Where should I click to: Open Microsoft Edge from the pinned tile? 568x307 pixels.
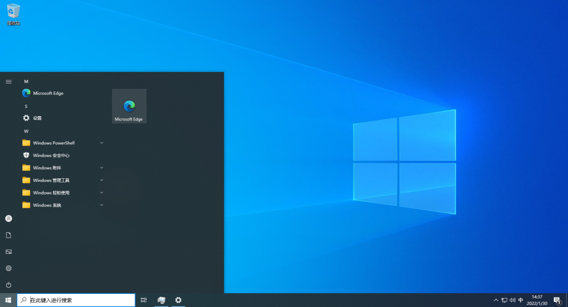click(129, 105)
